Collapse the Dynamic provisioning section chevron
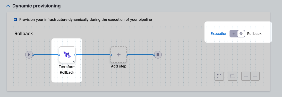282x97 pixels. point(8,6)
